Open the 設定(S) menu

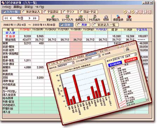pos(29,7)
